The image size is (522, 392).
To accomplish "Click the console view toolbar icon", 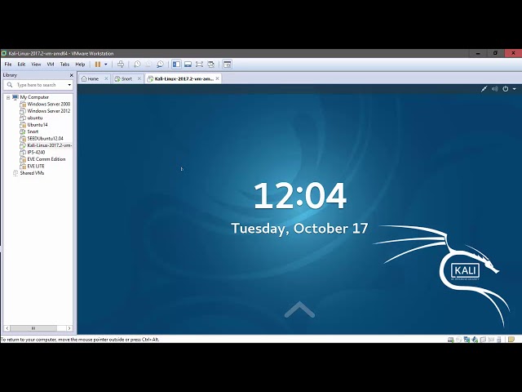I will (227, 65).
